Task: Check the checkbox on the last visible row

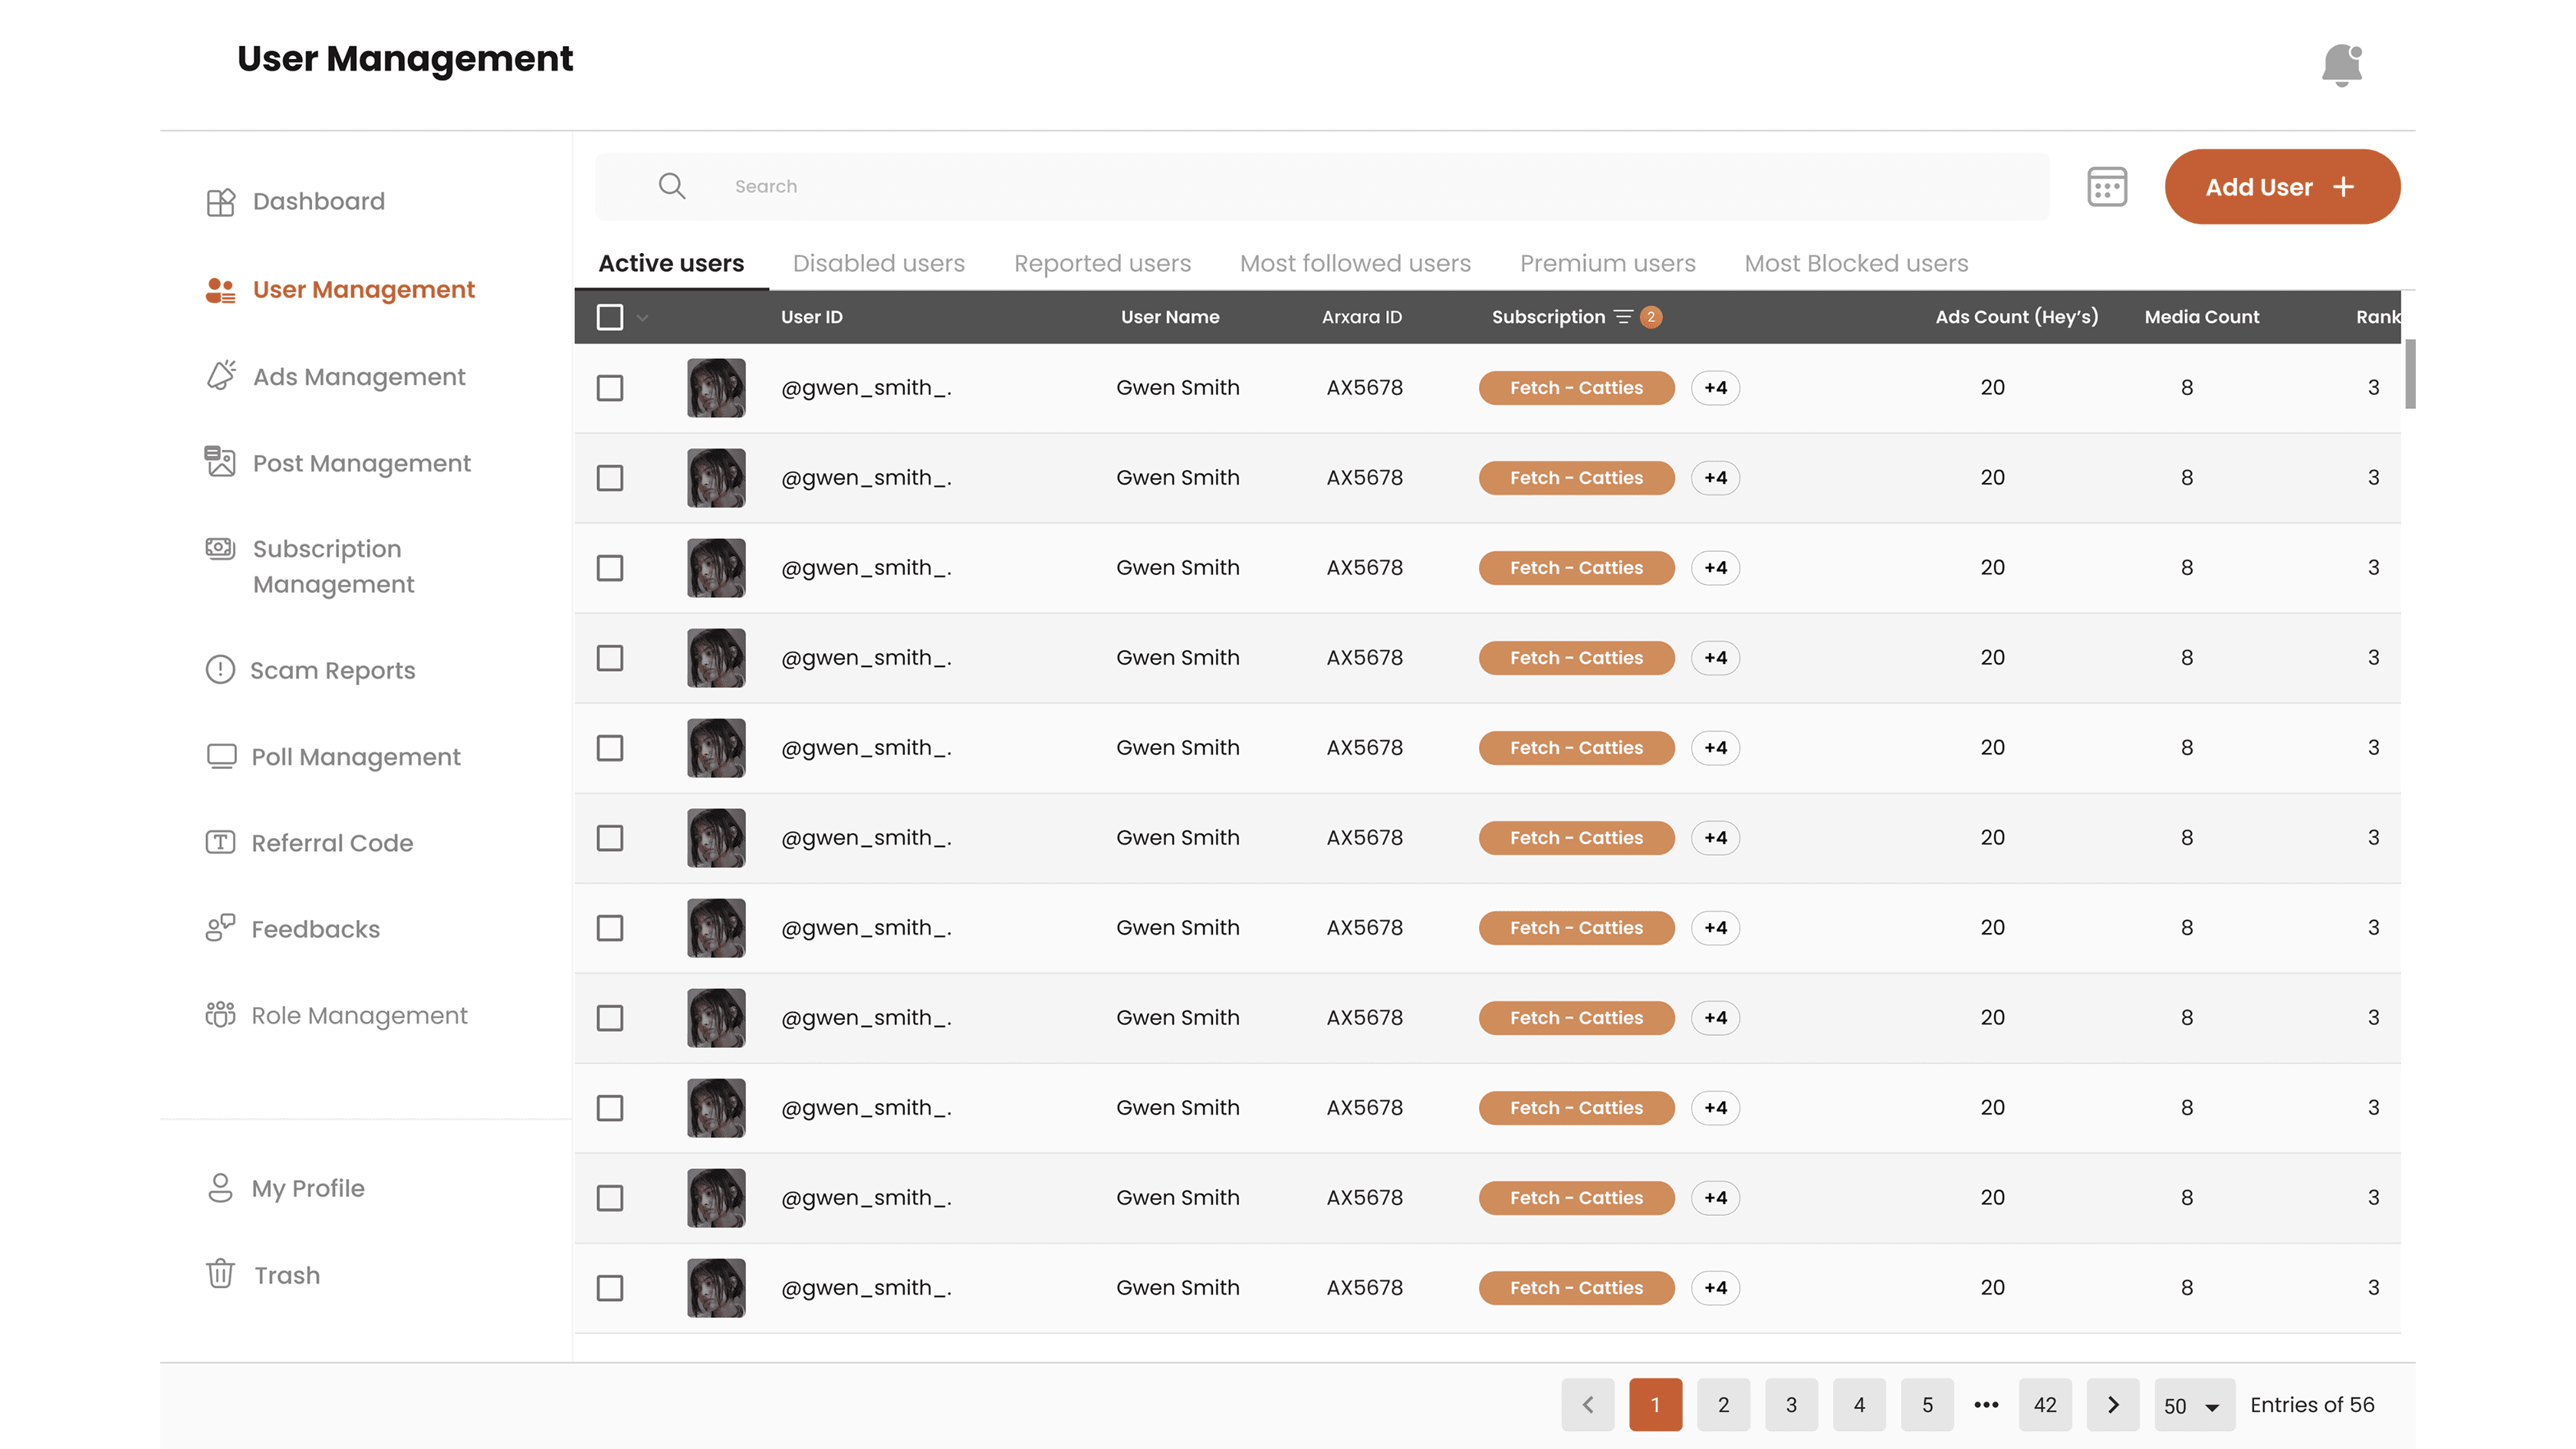Action: (610, 1288)
